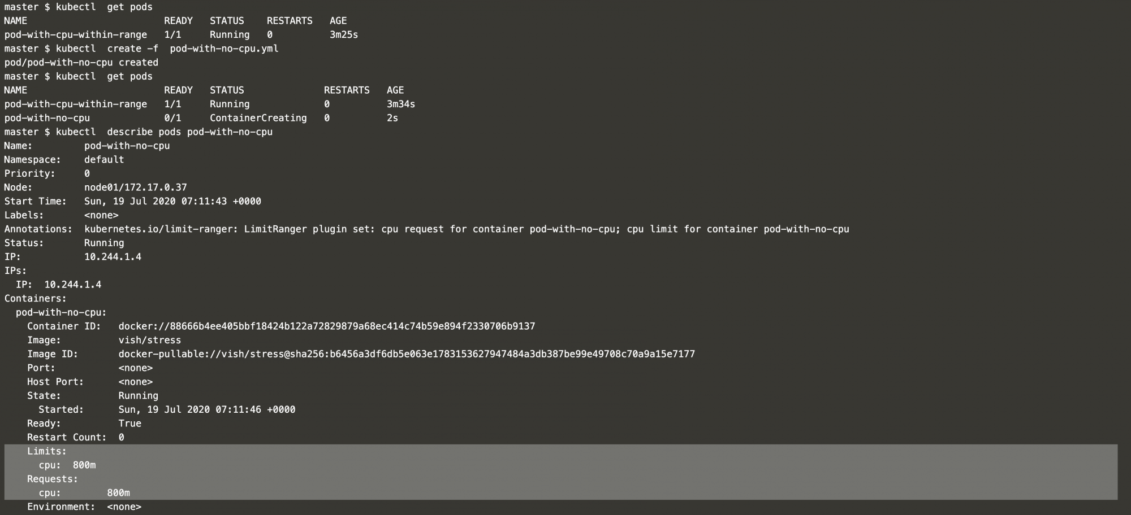Screen dimensions: 1131x515
Task: Click the 'Ready: True' value
Action: click(x=130, y=424)
